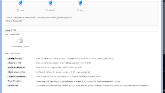Click the maq10 computer label
Screen dimensions: 165x93
(22, 10)
